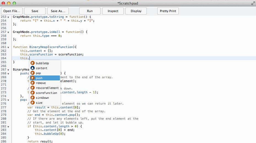Open the Open File… dialog
This screenshot has width=256, height=143.
pos(12,11)
